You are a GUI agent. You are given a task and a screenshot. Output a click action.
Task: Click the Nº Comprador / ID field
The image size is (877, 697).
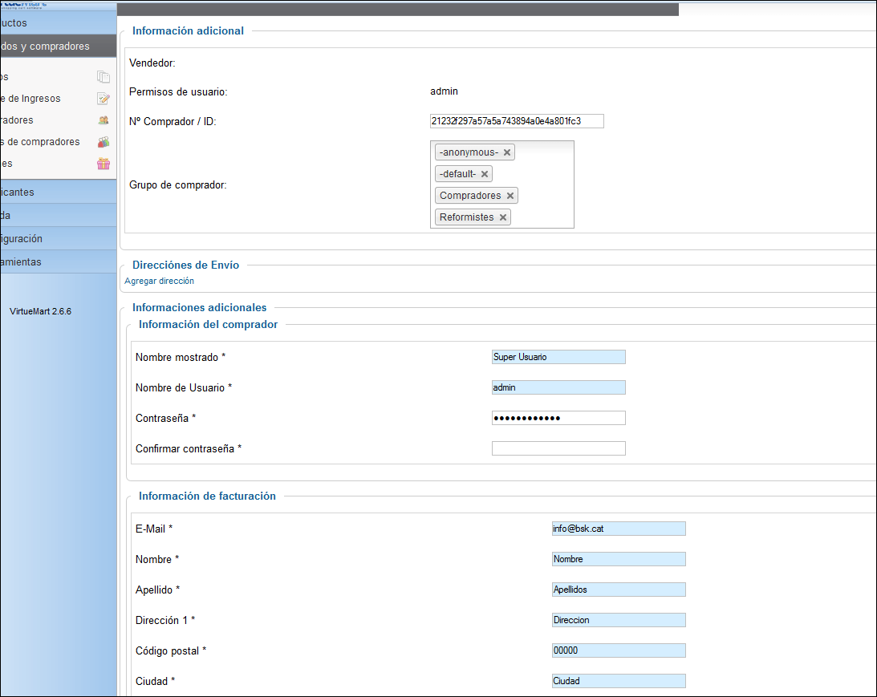pyautogui.click(x=517, y=121)
